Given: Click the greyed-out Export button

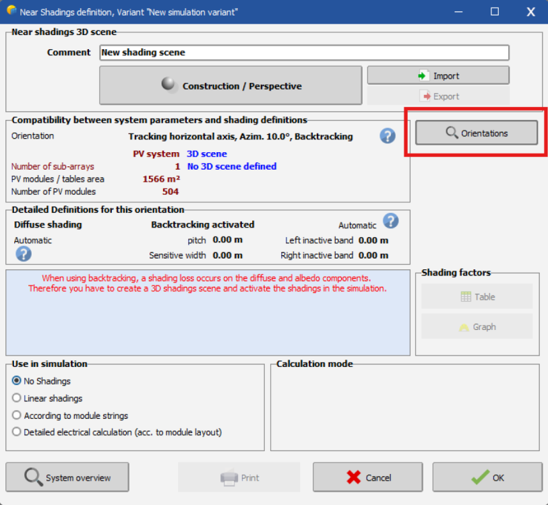Looking at the screenshot, I should [x=437, y=96].
